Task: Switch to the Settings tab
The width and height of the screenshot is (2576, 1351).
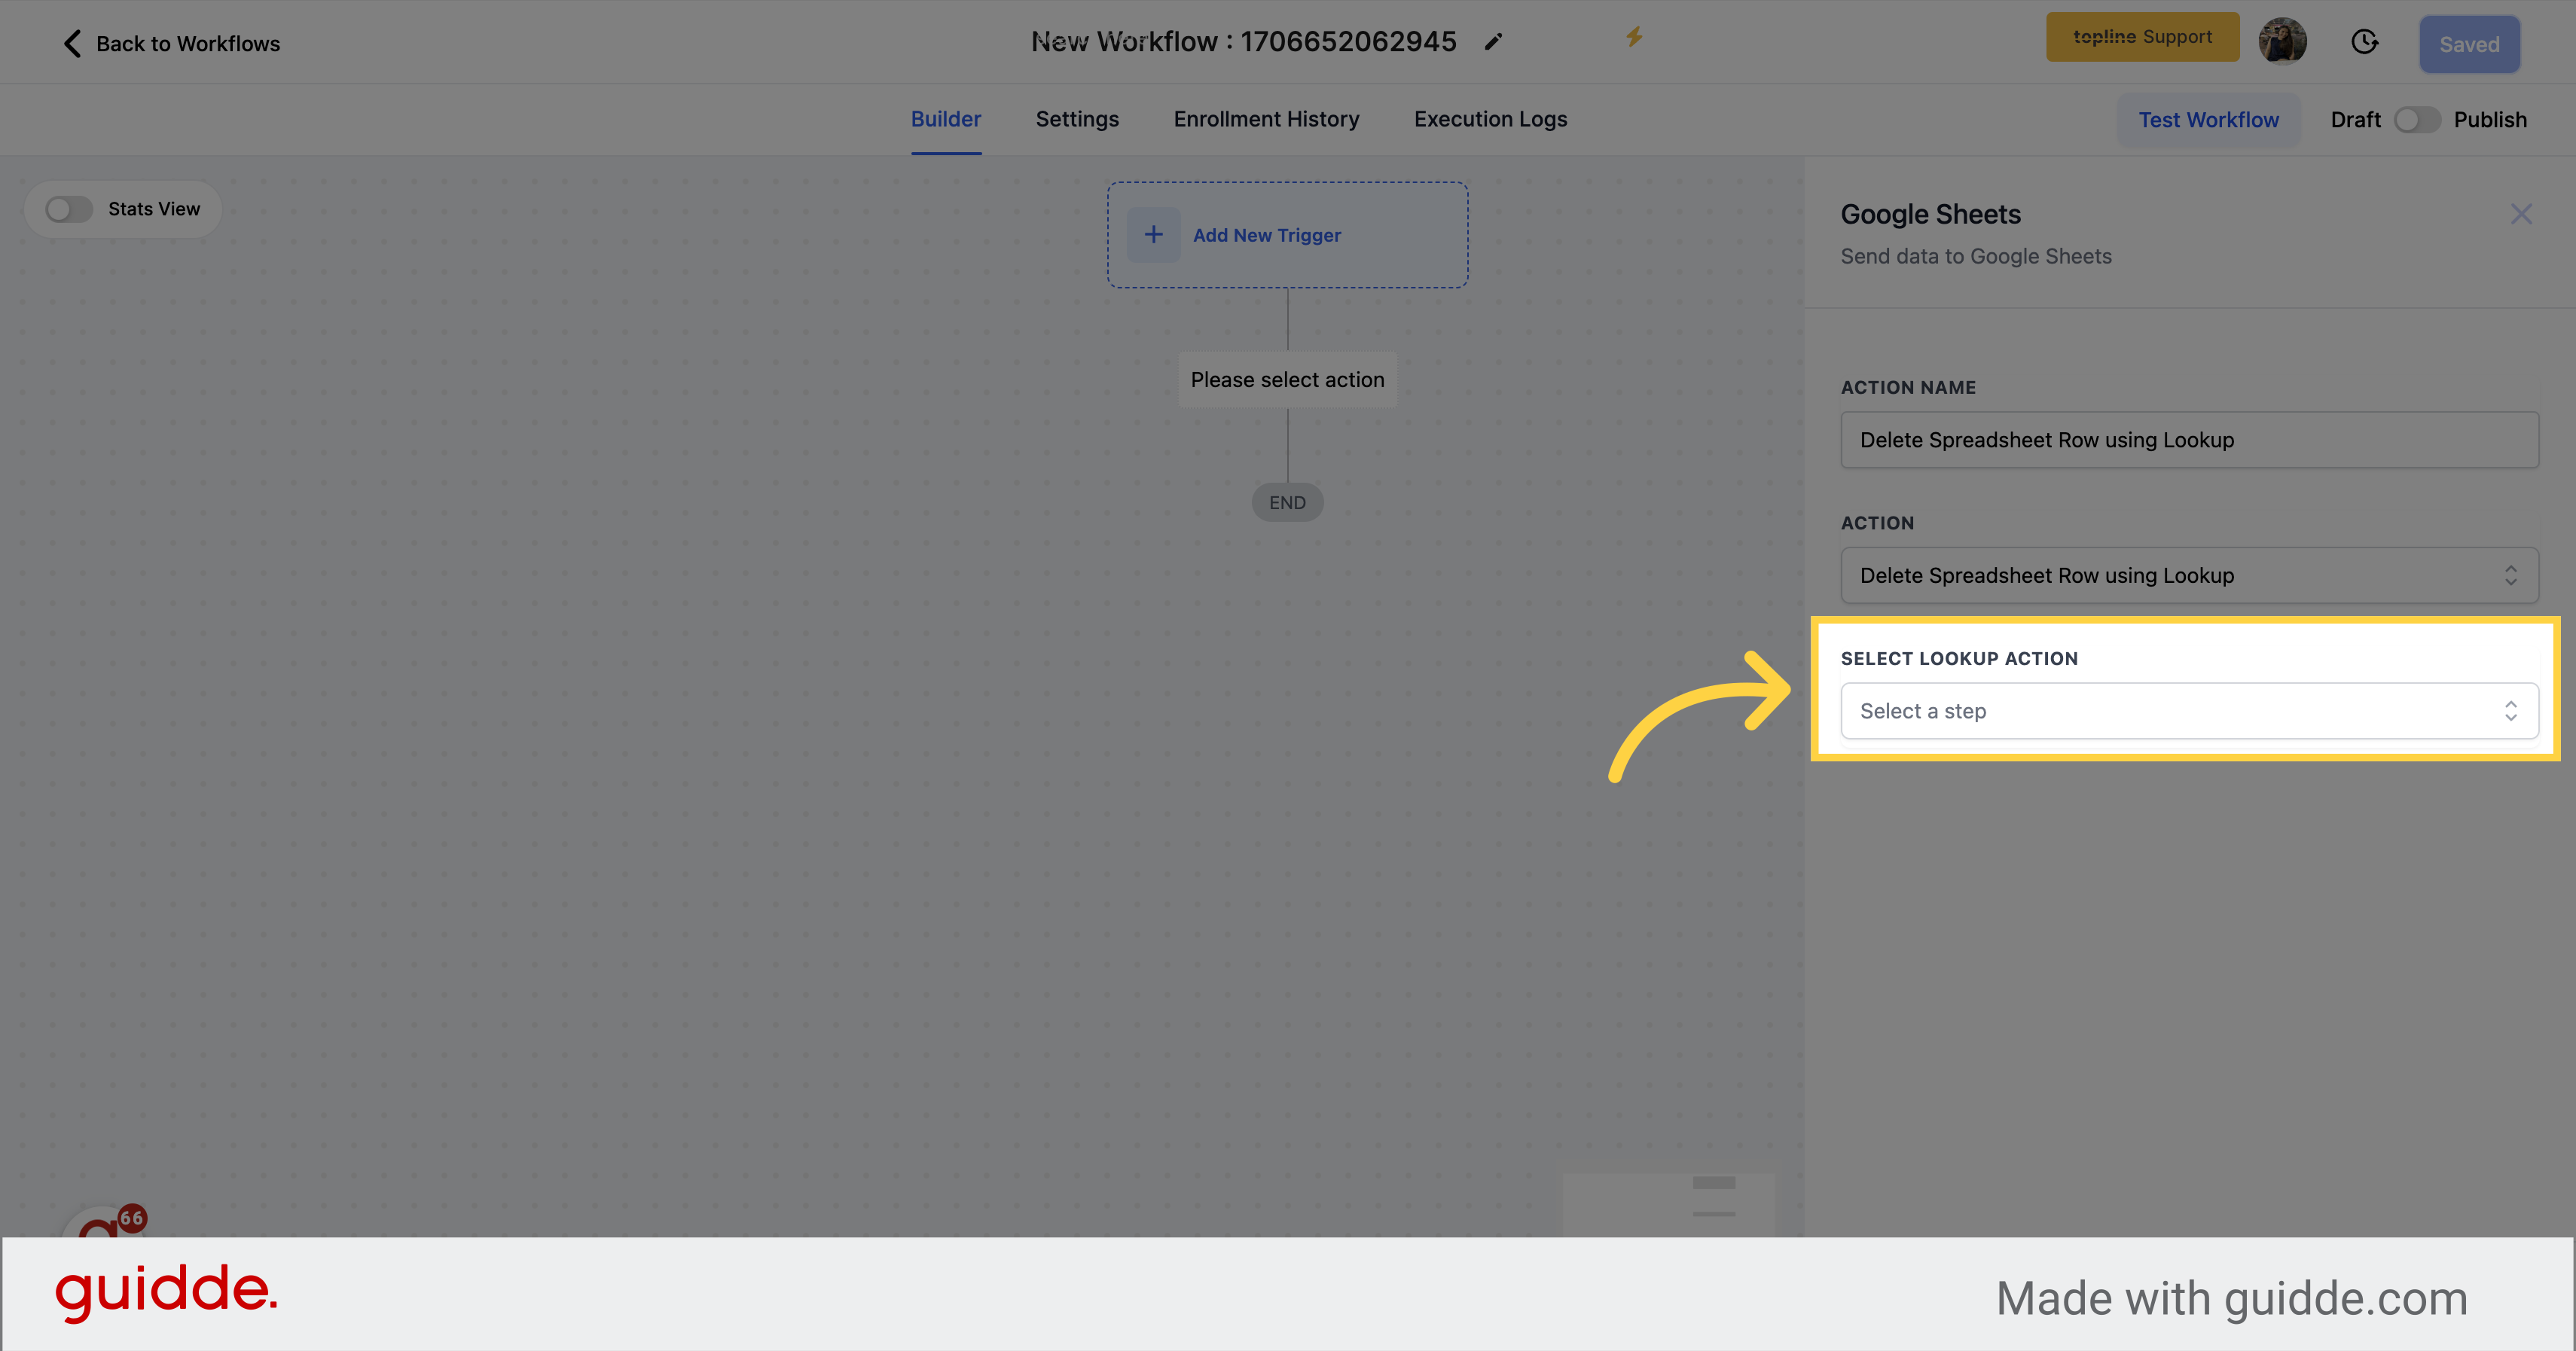Action: pos(1077,119)
